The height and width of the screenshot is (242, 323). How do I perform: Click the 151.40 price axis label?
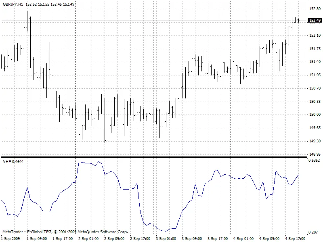[315, 62]
